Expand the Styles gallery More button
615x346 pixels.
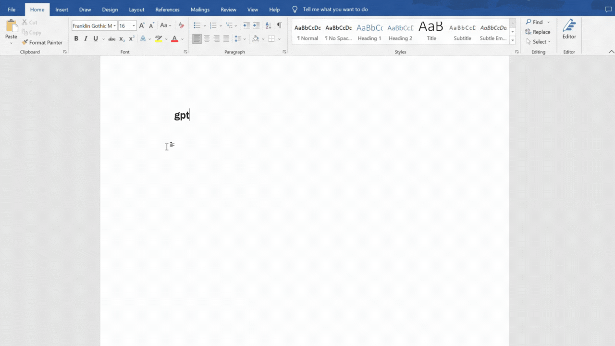point(513,41)
